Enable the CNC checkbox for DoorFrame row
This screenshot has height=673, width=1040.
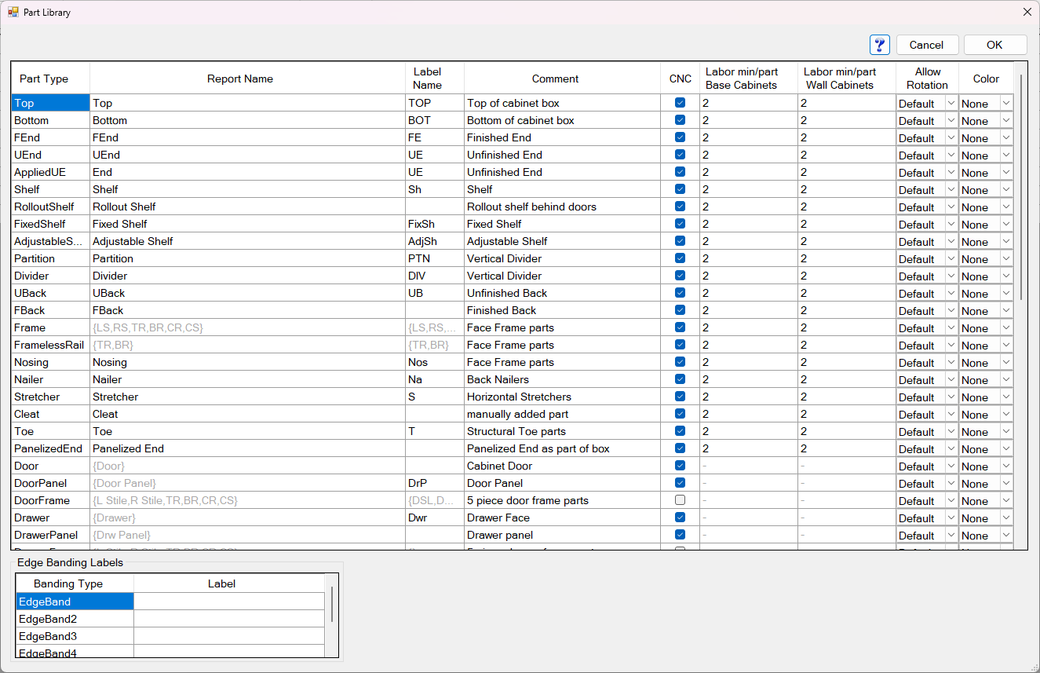point(680,500)
